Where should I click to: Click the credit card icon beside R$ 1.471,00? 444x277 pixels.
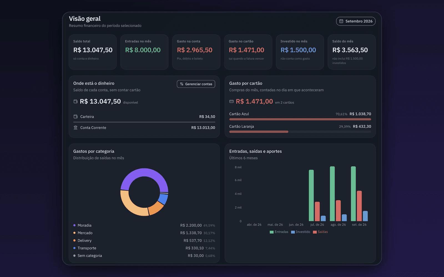pos(231,101)
